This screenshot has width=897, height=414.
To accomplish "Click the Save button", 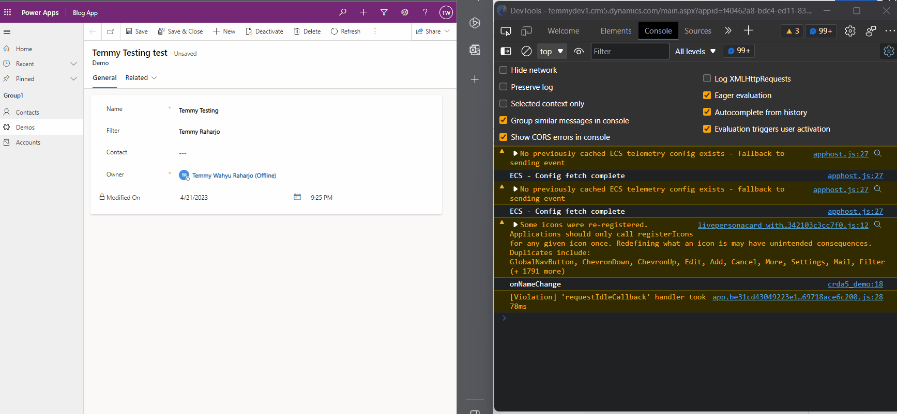I will point(137,31).
